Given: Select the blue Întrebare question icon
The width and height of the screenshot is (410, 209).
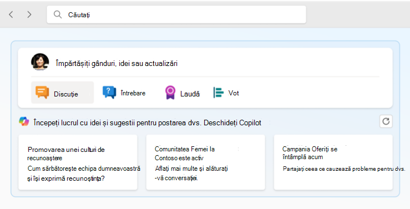Looking at the screenshot, I should 109,92.
